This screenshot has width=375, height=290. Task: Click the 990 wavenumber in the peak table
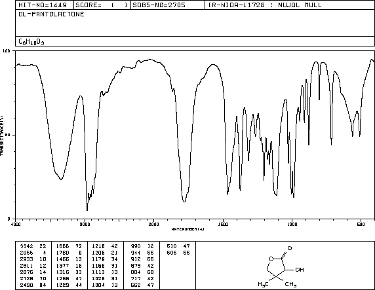[x=136, y=246]
